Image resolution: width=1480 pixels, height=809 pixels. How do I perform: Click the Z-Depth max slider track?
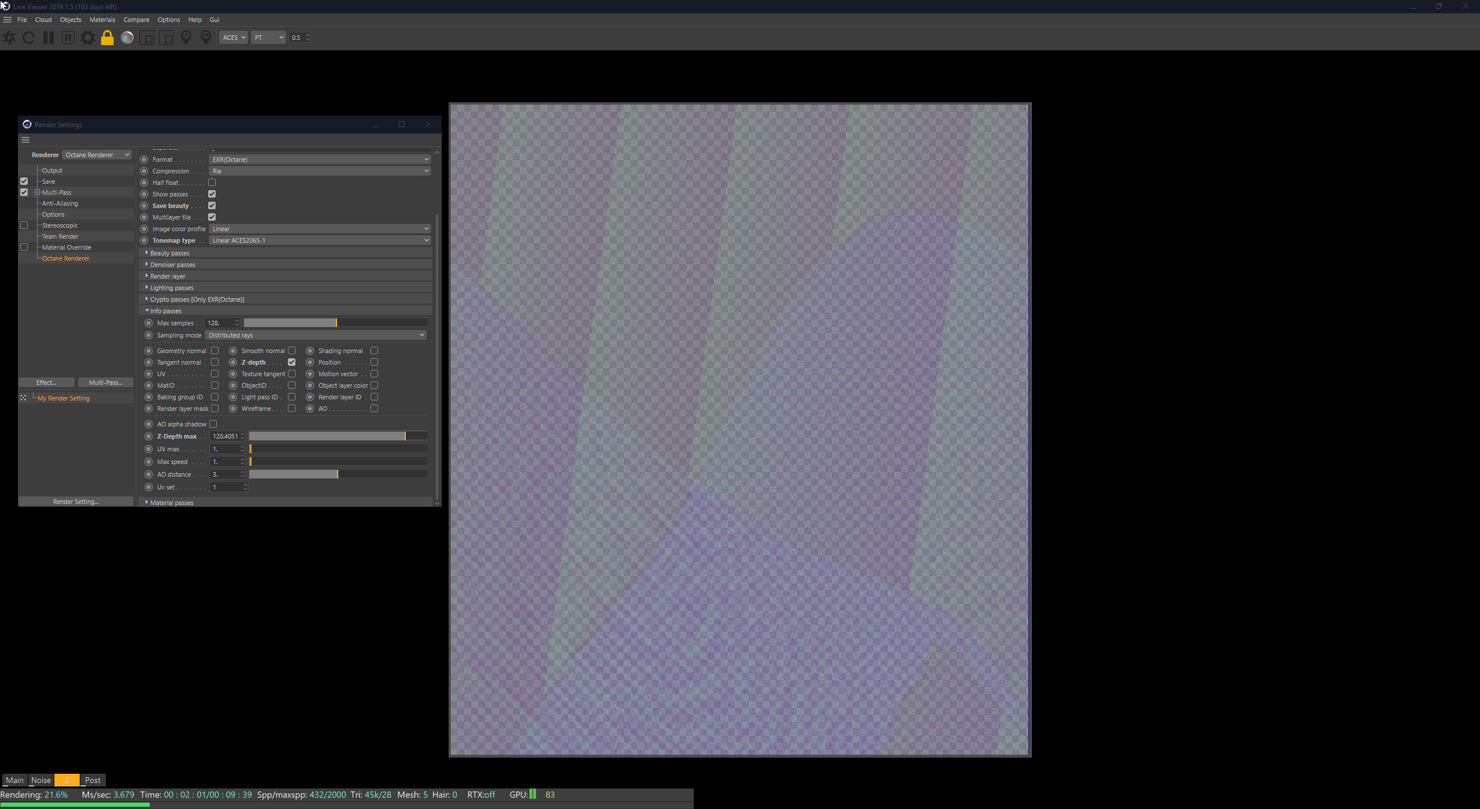338,436
